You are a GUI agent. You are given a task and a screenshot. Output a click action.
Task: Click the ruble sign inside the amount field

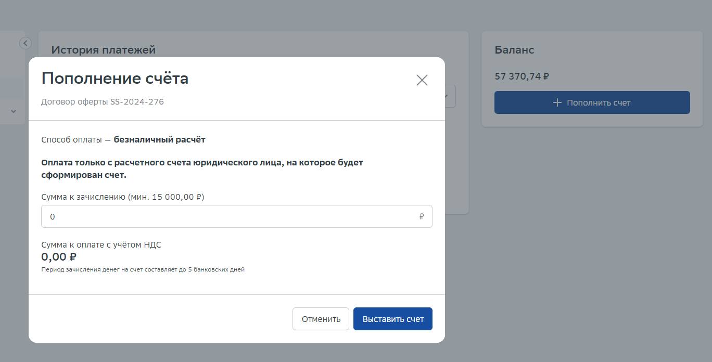[422, 216]
